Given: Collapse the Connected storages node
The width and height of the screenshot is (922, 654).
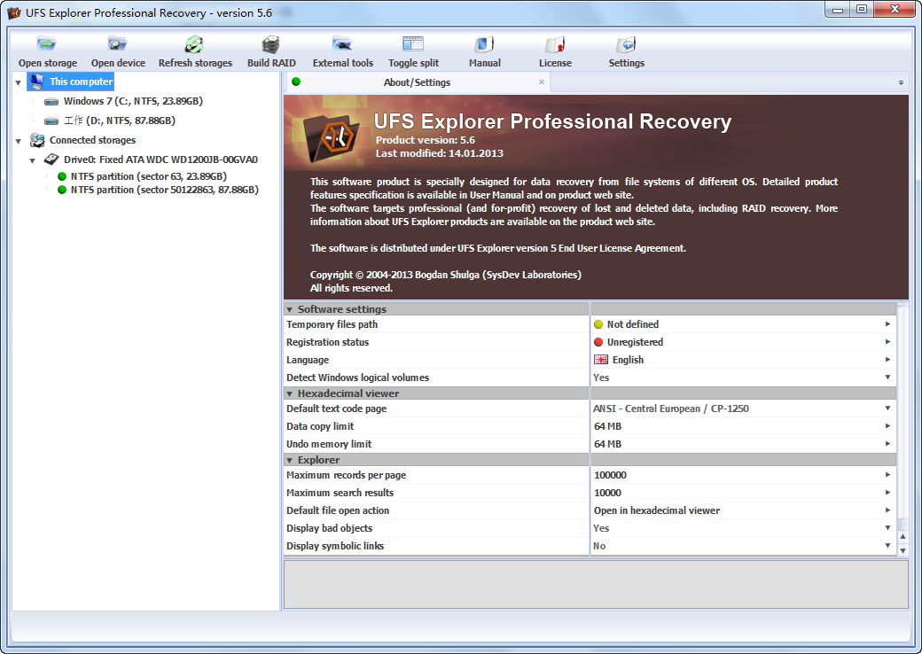Looking at the screenshot, I should [19, 141].
